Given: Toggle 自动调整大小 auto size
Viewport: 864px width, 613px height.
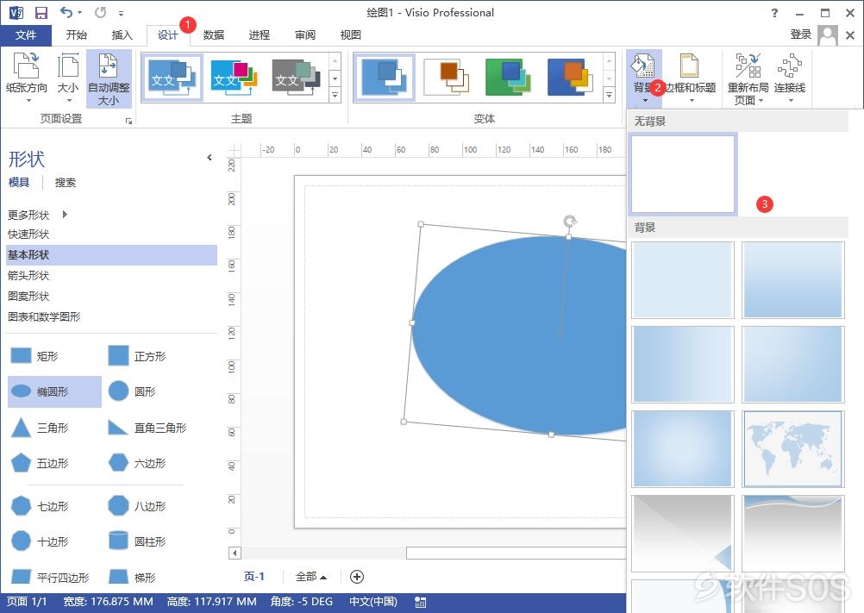Looking at the screenshot, I should (109, 78).
